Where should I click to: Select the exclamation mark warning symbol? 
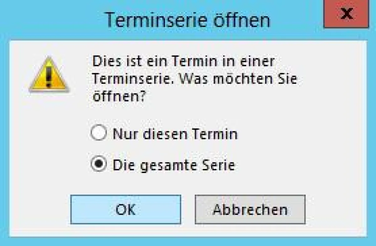coord(49,76)
